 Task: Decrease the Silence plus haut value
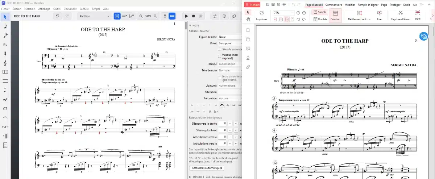[x=230, y=130]
